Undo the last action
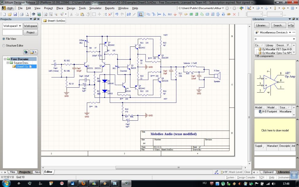Screen dimensions: 299x187 pos(117,14)
